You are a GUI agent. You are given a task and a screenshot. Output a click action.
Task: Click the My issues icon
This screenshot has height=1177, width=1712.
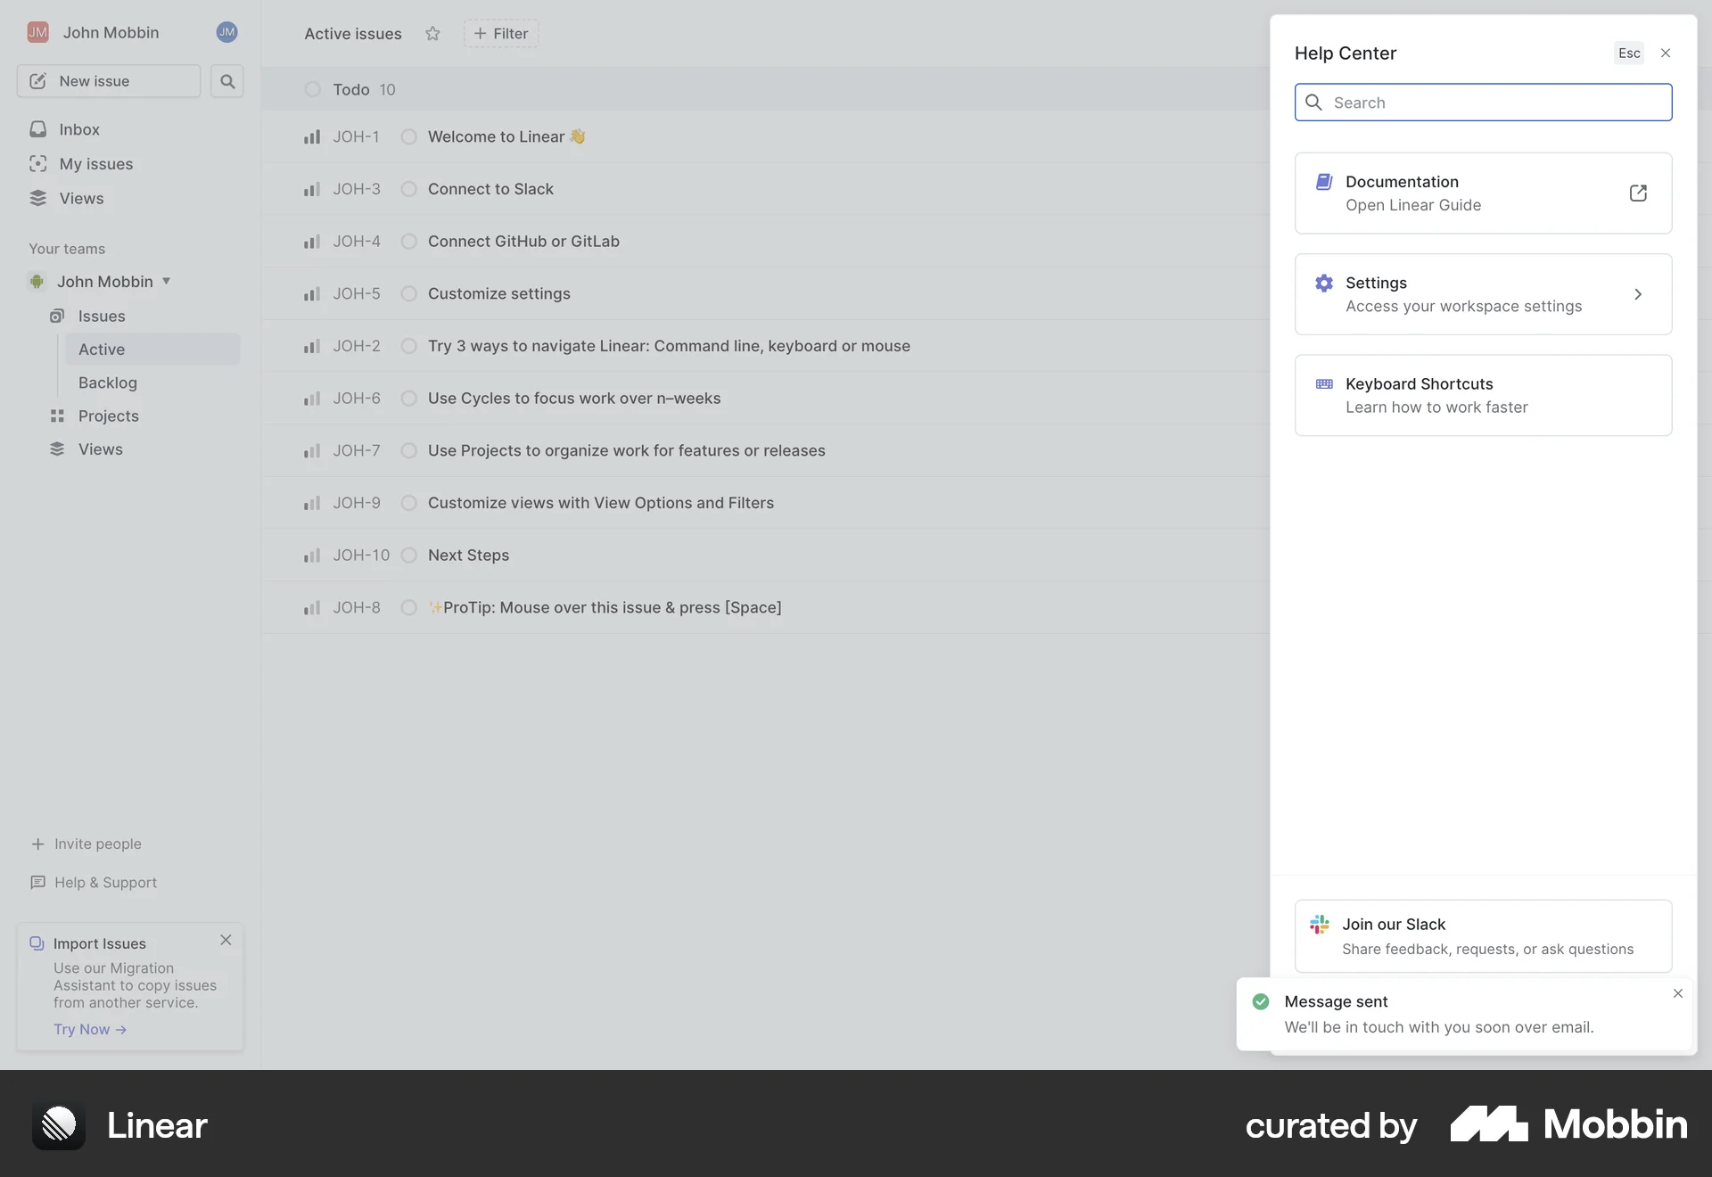tap(37, 163)
